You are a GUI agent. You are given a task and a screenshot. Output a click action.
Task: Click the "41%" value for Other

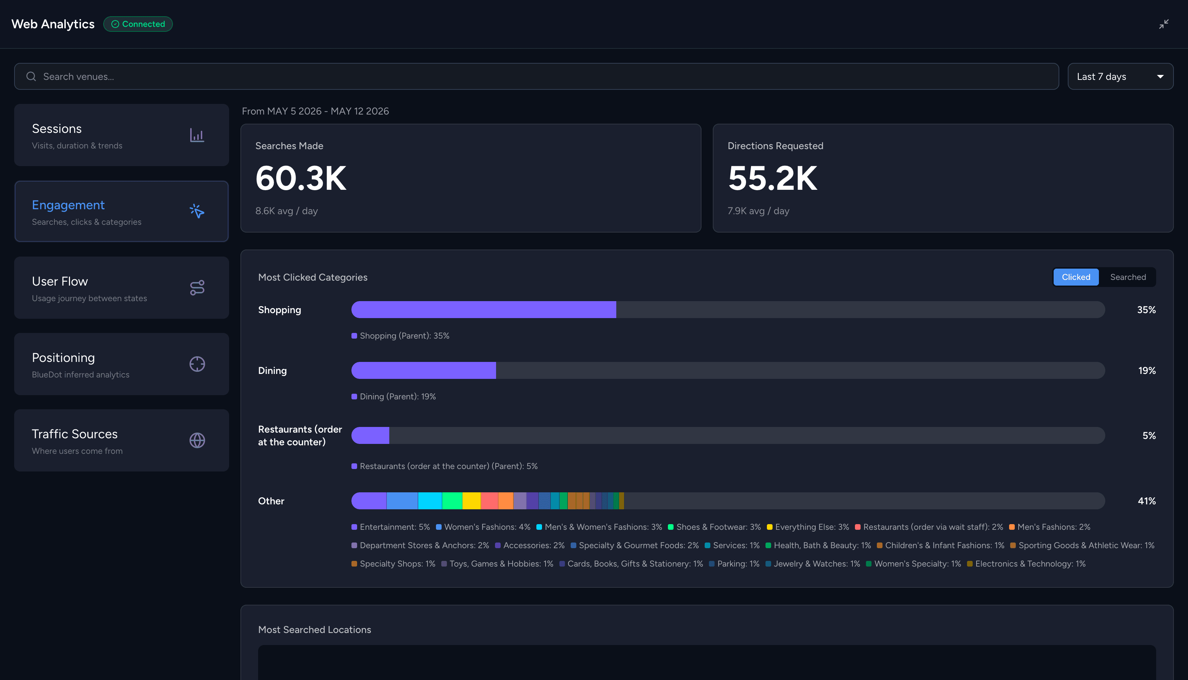[1146, 501]
